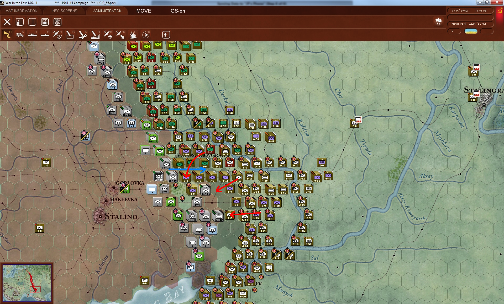Select the Naval transport (F3) ship icon
Screen dimensions: 504x304
coord(32,35)
